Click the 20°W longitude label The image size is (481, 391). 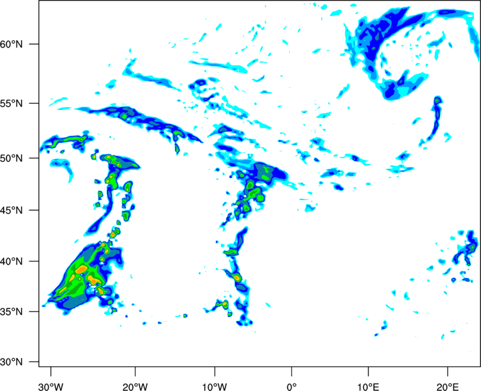pyautogui.click(x=135, y=387)
